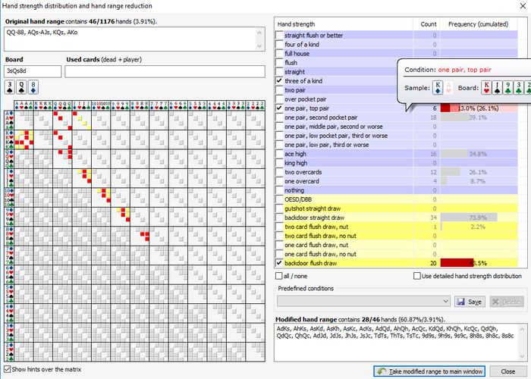Enable 'Use detailed hand strength distribution'
This screenshot has height=379, width=531.
click(417, 276)
